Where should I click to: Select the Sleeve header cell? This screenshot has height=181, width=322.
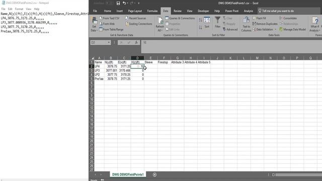pyautogui.click(x=150, y=62)
